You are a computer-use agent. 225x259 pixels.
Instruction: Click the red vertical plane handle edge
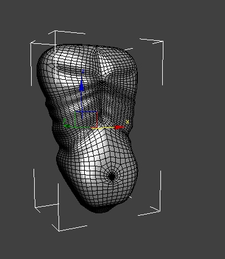click(98, 119)
